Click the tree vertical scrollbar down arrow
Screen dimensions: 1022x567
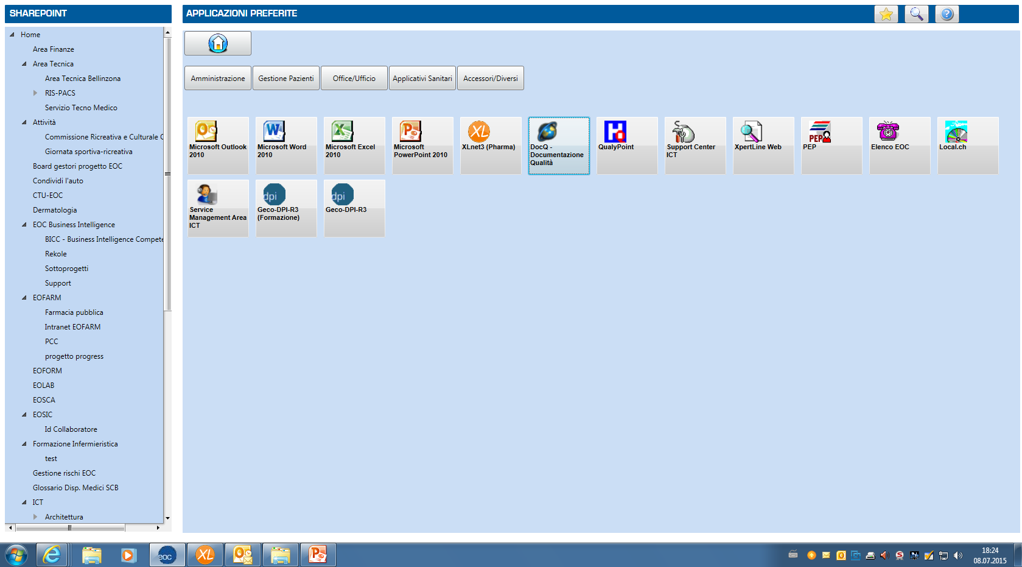(x=167, y=518)
